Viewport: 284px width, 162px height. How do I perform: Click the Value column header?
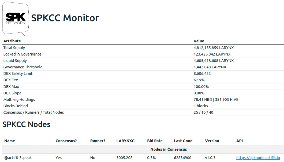pos(199,41)
